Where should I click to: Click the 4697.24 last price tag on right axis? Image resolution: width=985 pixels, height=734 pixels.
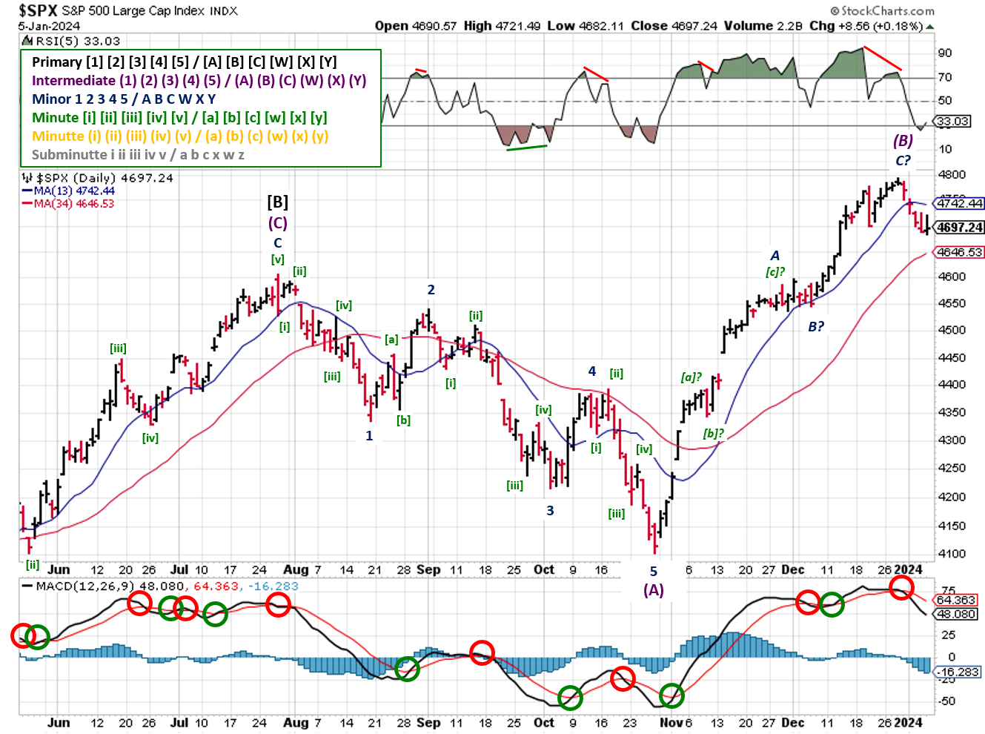960,228
